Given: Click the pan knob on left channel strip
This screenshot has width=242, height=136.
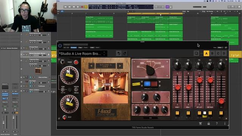Looking at the screenshot, I should pos(5,110).
